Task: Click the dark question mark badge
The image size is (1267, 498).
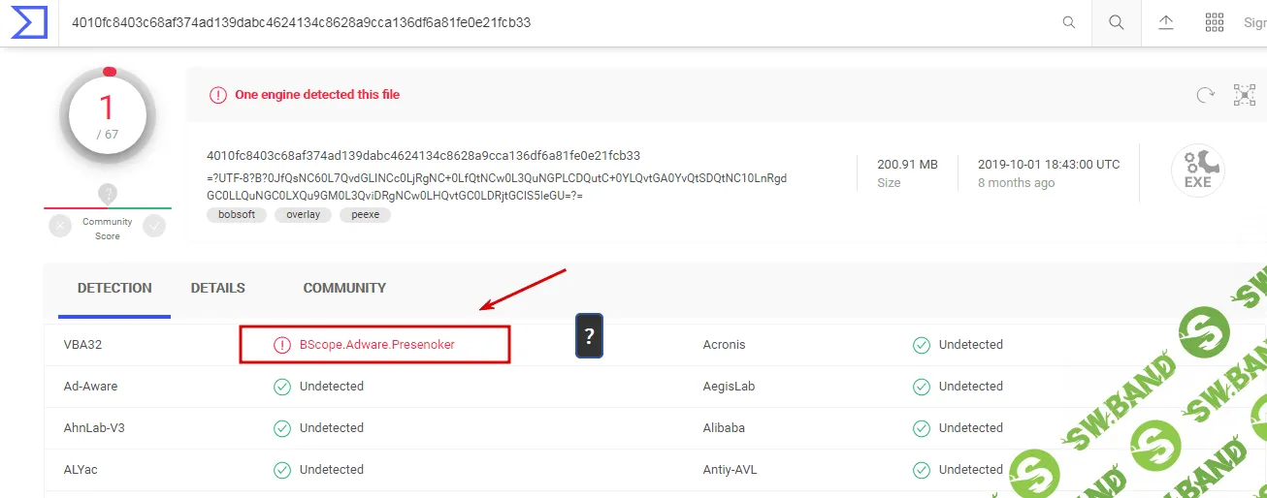Action: pyautogui.click(x=589, y=336)
